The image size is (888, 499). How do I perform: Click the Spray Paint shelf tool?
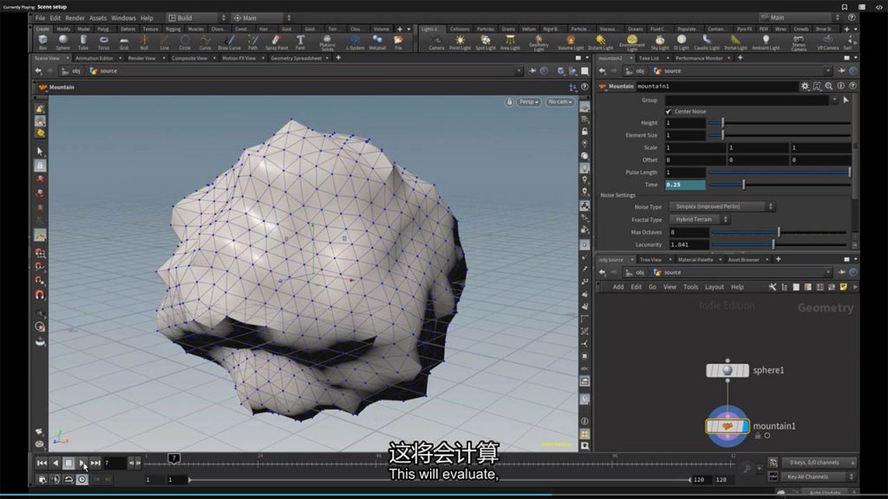tap(277, 42)
